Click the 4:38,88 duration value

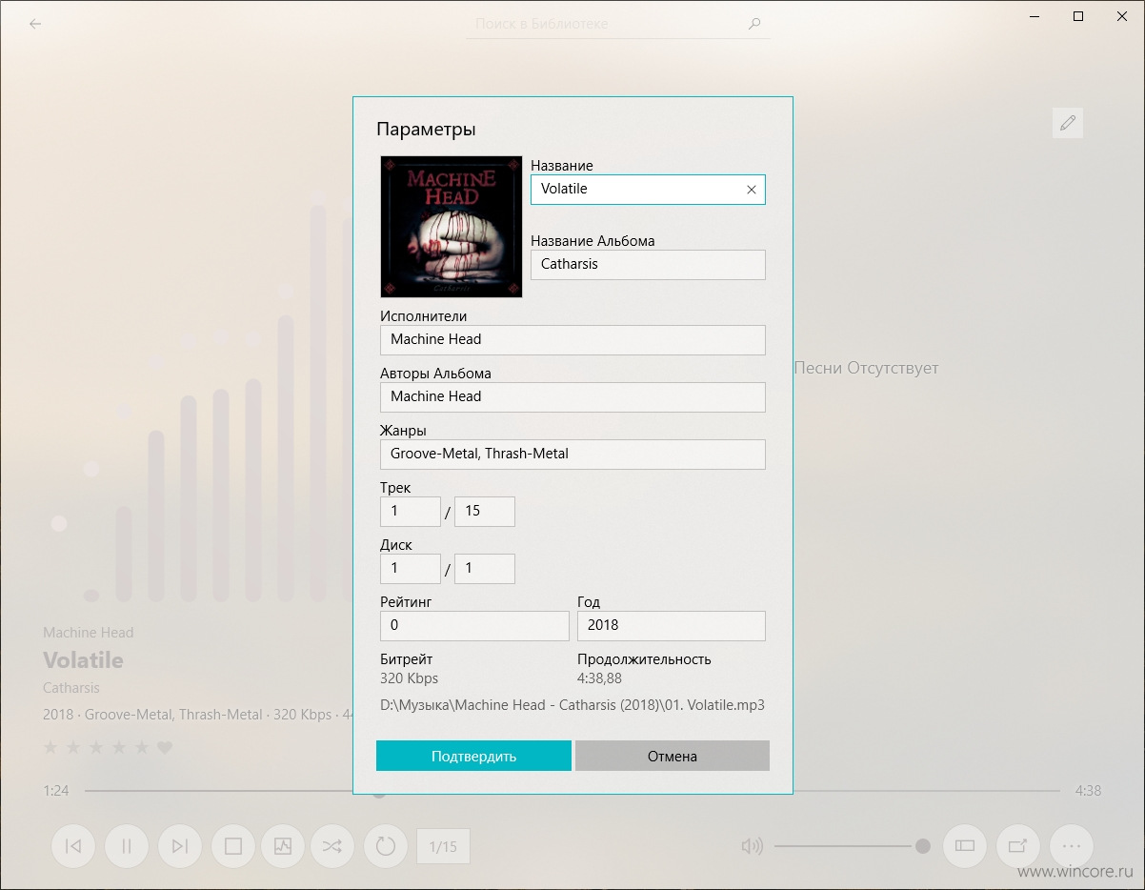pos(599,678)
